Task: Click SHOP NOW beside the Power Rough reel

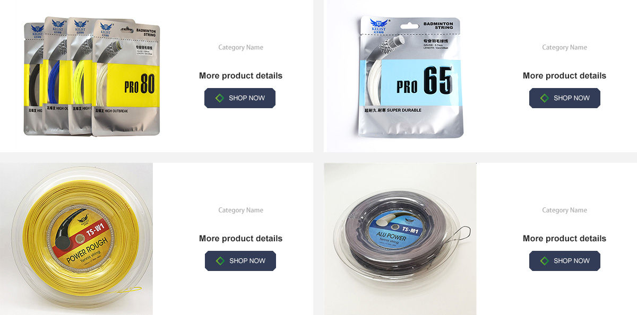Action: [x=240, y=261]
